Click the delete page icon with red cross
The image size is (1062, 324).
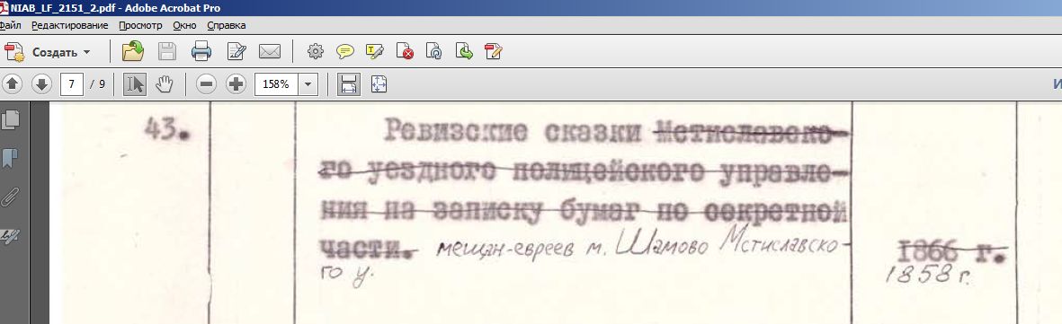pyautogui.click(x=405, y=51)
